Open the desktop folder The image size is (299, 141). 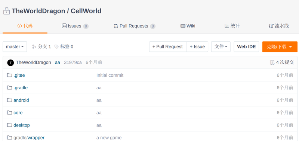22,125
